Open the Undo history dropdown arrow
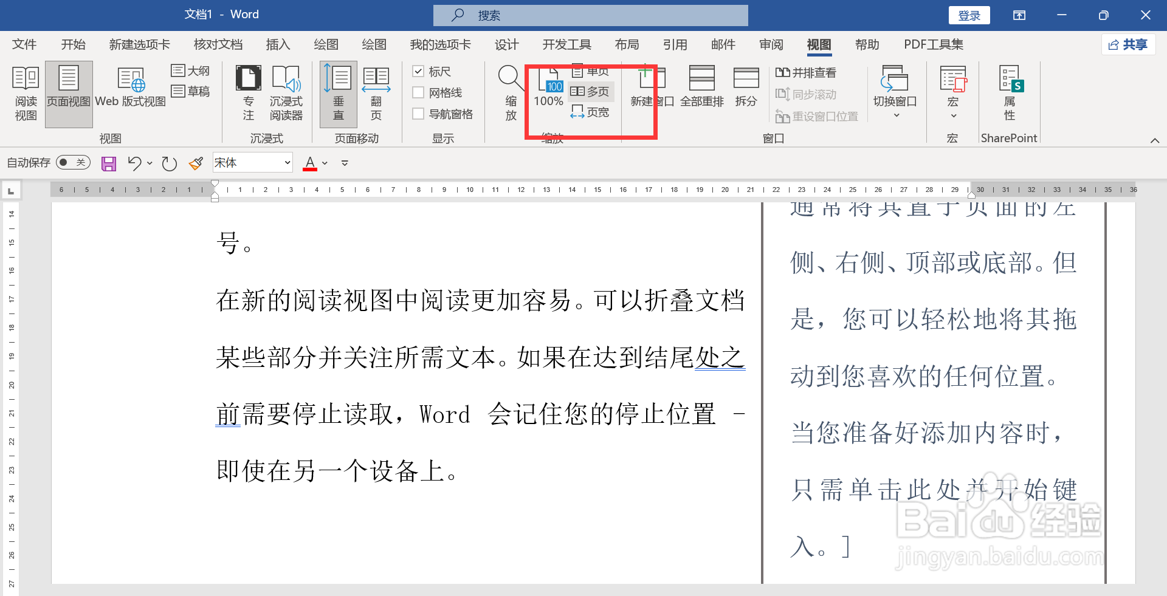 click(x=150, y=163)
